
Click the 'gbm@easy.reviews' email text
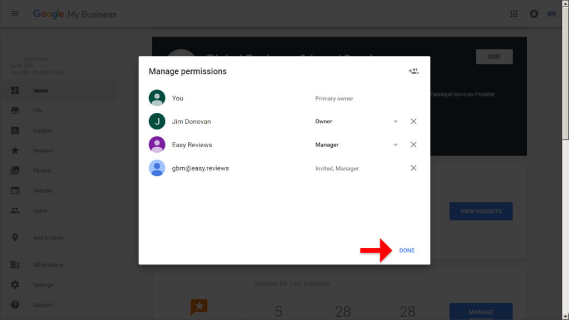click(x=200, y=168)
